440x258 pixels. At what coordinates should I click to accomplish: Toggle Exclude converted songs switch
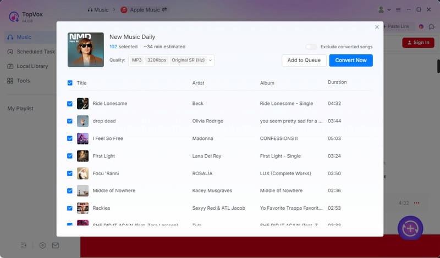(311, 47)
